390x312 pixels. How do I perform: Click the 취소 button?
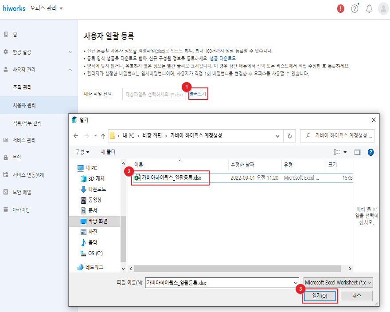[357, 296]
